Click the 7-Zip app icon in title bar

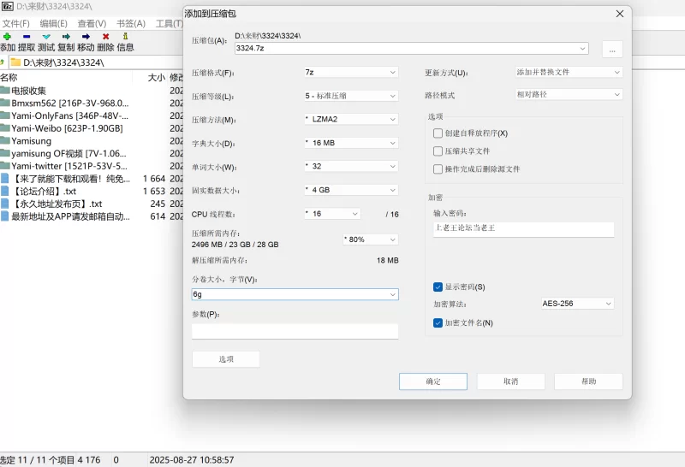(8, 6)
